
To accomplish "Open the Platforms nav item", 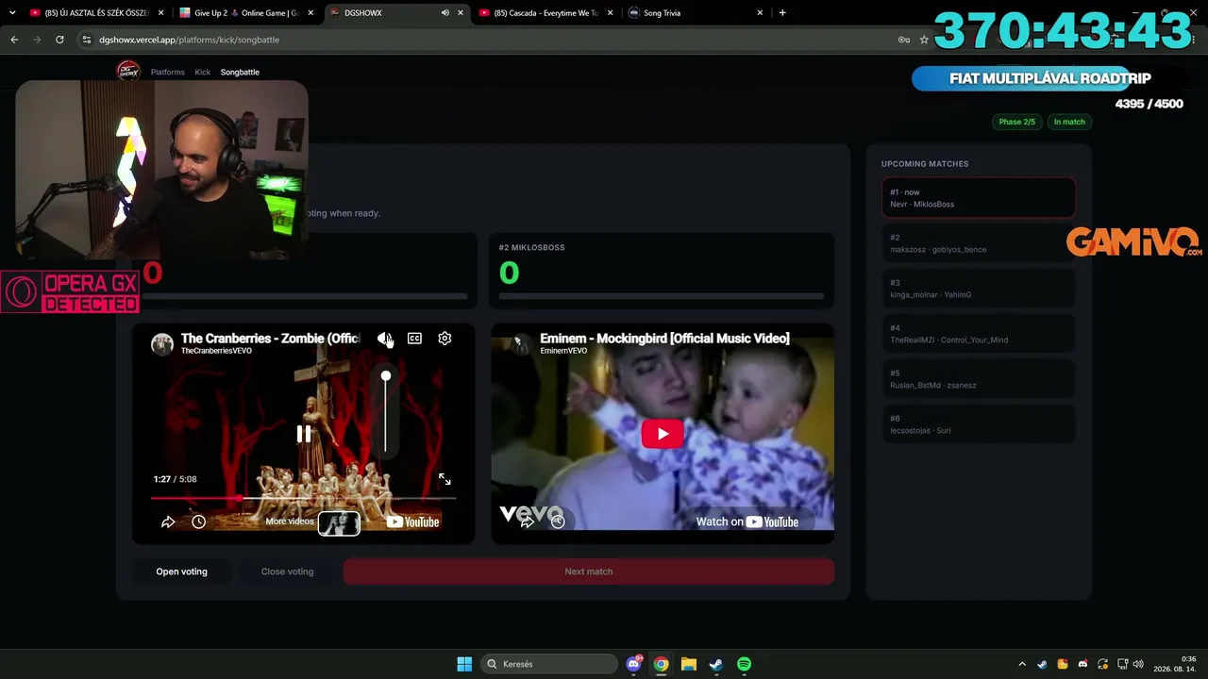I will tap(168, 72).
